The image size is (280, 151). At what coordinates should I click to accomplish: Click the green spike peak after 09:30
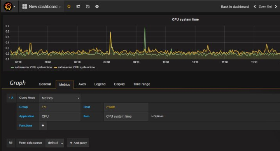point(145,28)
